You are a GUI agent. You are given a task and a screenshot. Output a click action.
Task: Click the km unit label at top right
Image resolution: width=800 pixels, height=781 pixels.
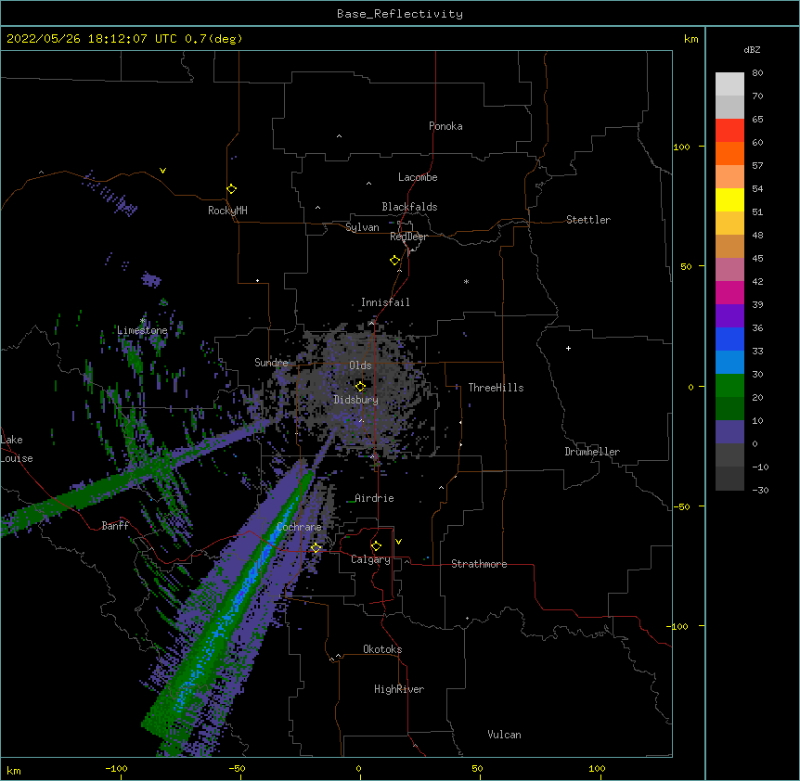(691, 39)
